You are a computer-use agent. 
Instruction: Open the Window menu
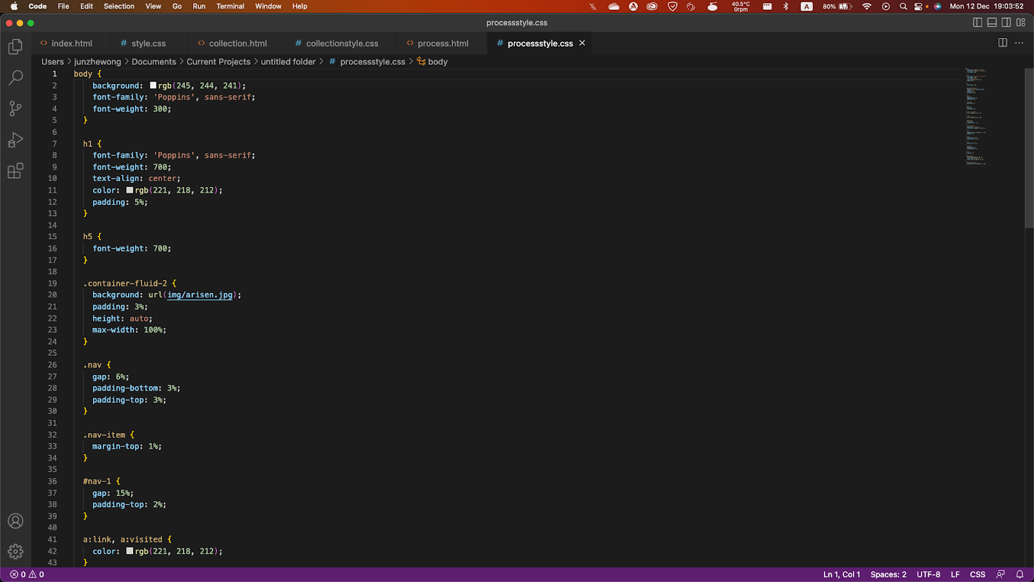tap(268, 6)
